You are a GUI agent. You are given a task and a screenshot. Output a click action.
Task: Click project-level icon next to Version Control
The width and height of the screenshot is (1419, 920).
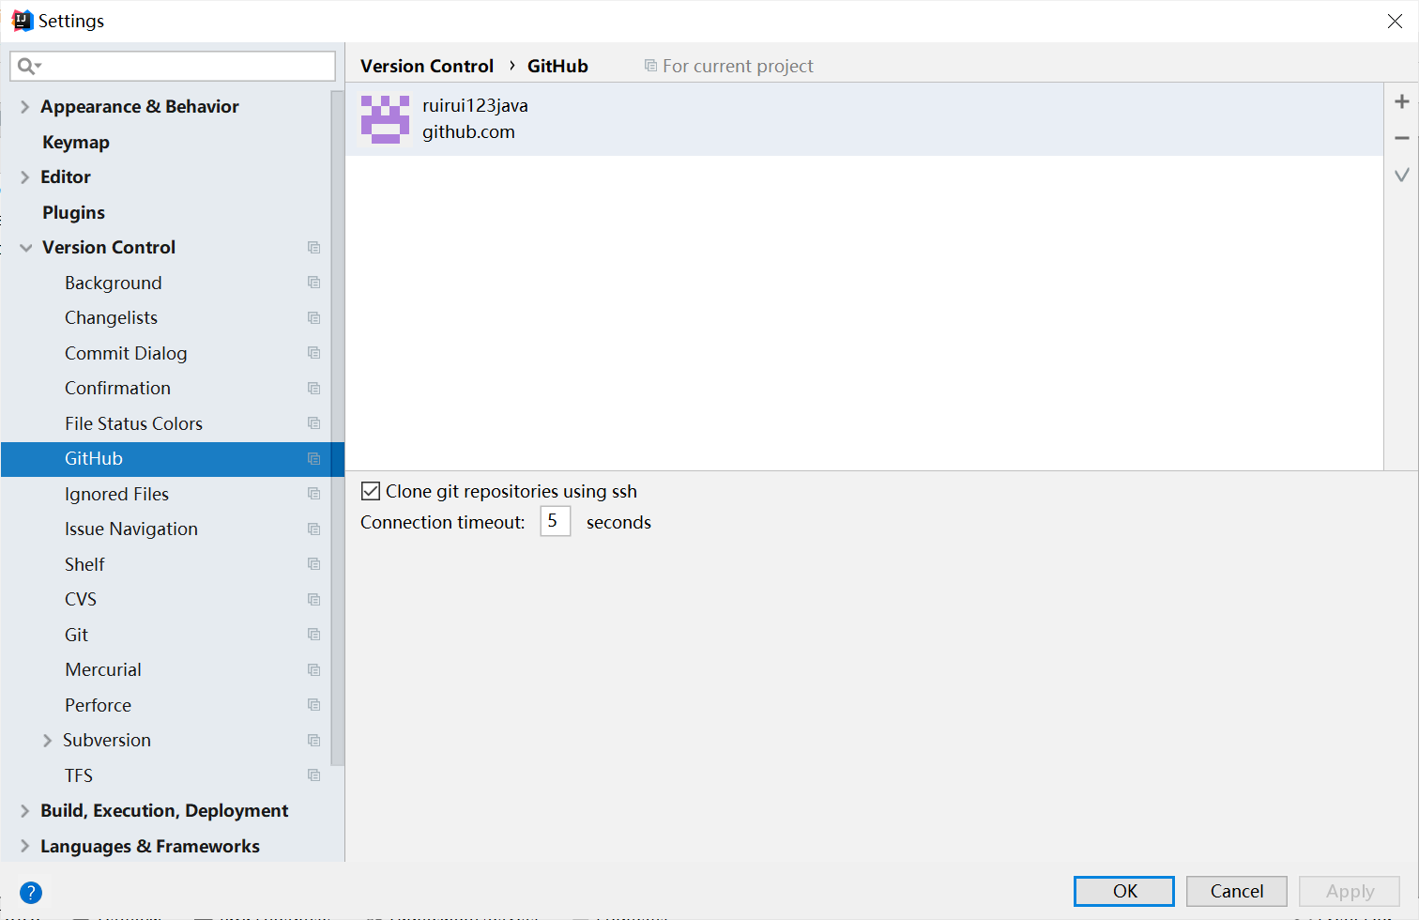[x=314, y=248]
